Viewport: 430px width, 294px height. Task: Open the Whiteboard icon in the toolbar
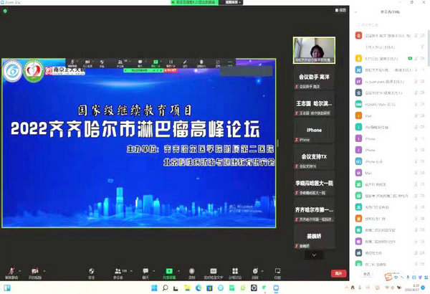(277, 271)
